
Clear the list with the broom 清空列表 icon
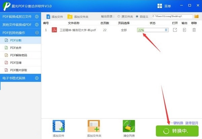pyautogui.click(x=129, y=126)
